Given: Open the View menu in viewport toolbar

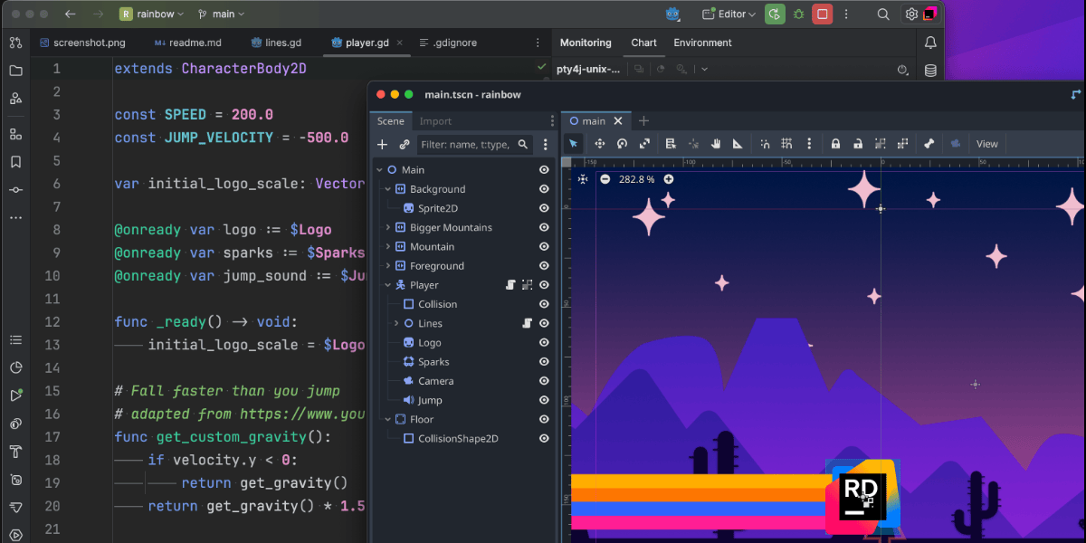Looking at the screenshot, I should pos(986,144).
